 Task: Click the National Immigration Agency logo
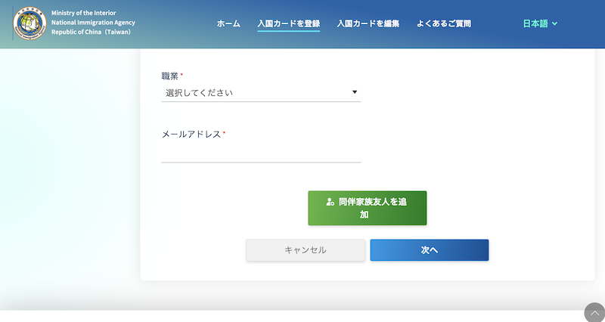coord(29,23)
